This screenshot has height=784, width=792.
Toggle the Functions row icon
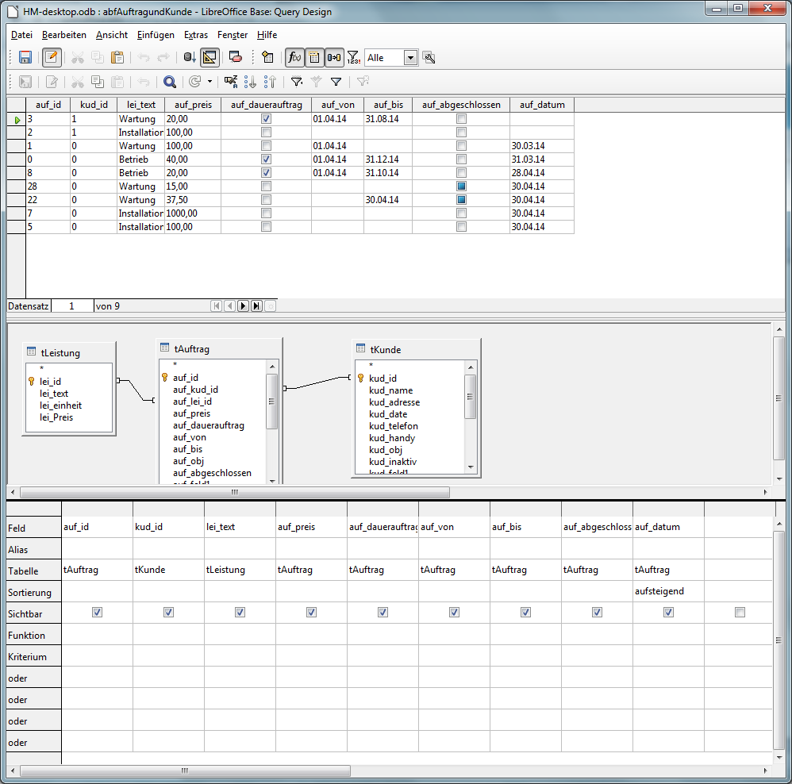[294, 57]
